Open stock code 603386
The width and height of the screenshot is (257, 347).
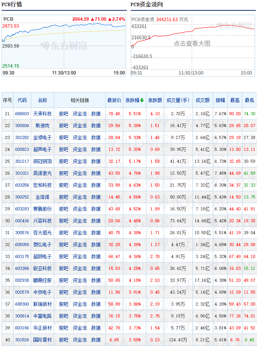coord(22,268)
